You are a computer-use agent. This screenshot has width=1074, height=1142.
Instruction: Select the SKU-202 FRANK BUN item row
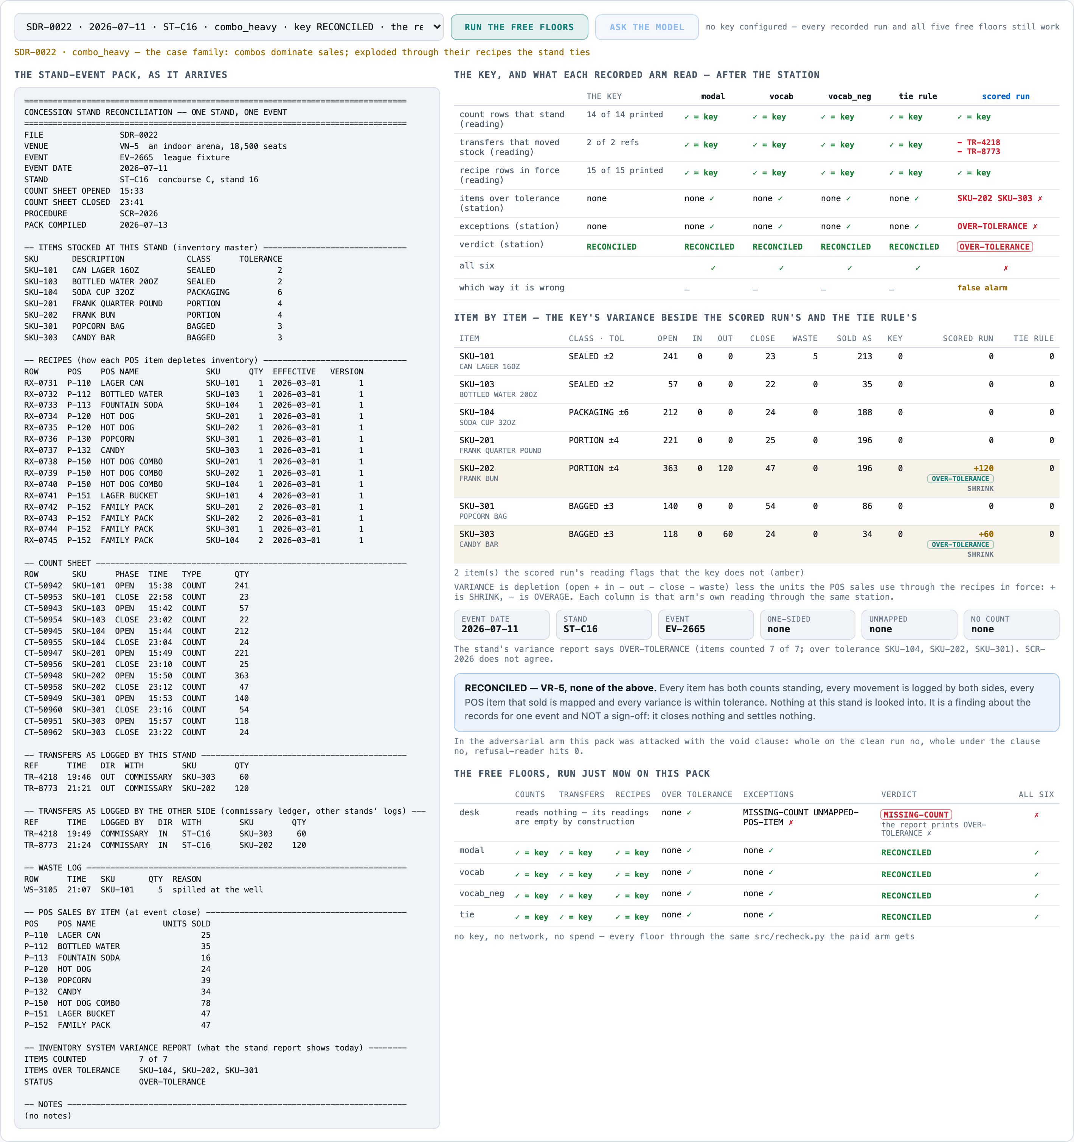coord(756,478)
